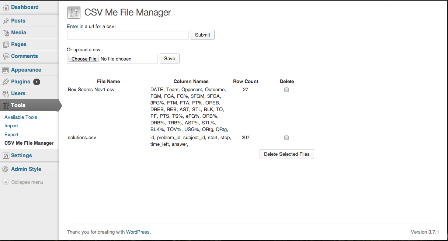Click the Appearance sidebar icon
Image resolution: width=448 pixels, height=241 pixels.
[x=6, y=70]
